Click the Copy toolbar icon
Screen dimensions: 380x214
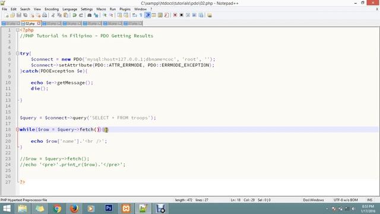pyautogui.click(x=59, y=15)
